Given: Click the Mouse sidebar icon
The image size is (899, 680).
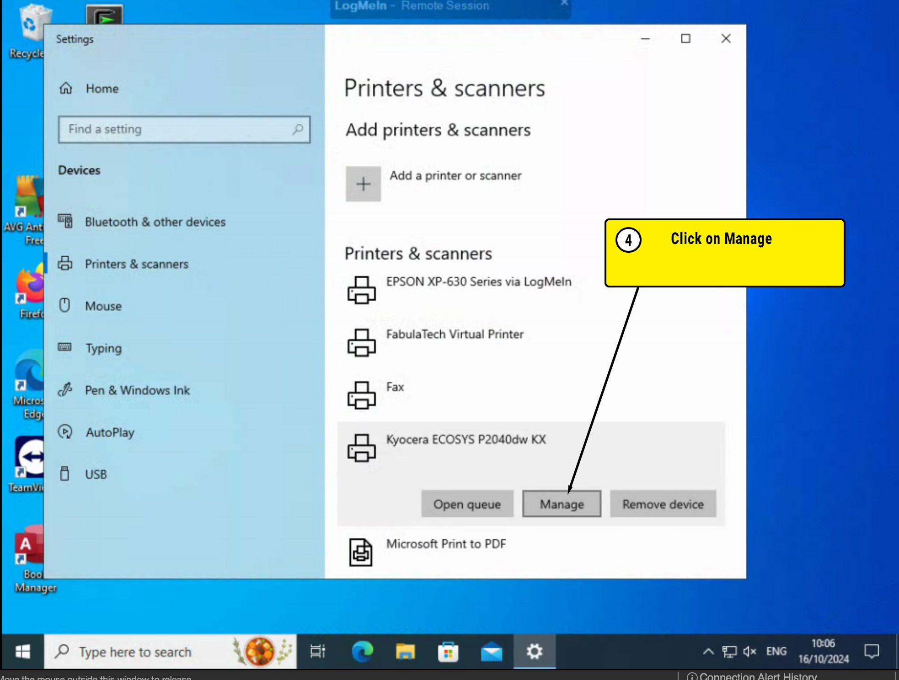Looking at the screenshot, I should point(64,305).
